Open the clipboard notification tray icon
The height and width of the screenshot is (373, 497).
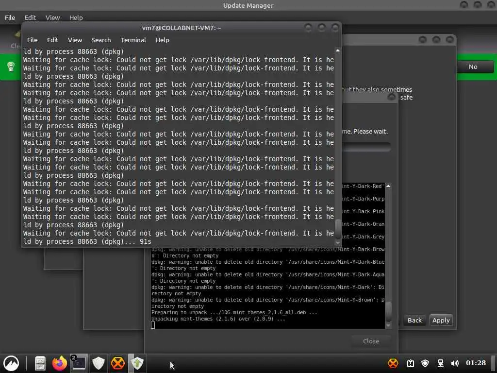(x=411, y=363)
